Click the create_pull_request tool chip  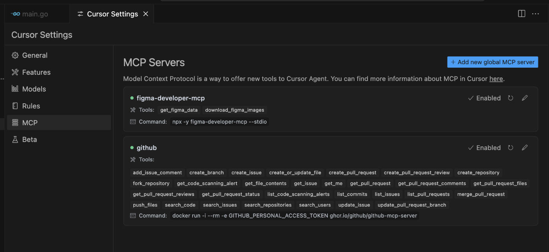[353, 173]
